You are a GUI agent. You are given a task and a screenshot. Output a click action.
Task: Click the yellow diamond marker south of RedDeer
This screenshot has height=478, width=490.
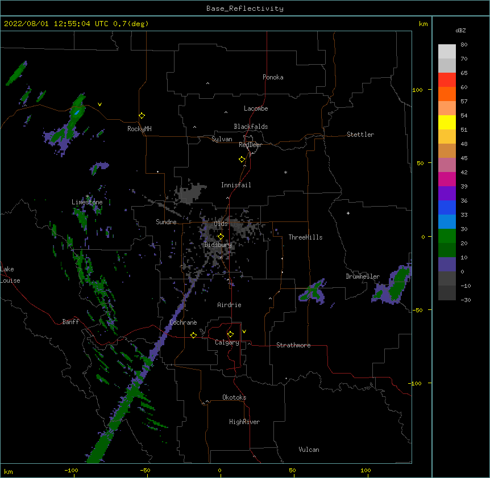[242, 160]
